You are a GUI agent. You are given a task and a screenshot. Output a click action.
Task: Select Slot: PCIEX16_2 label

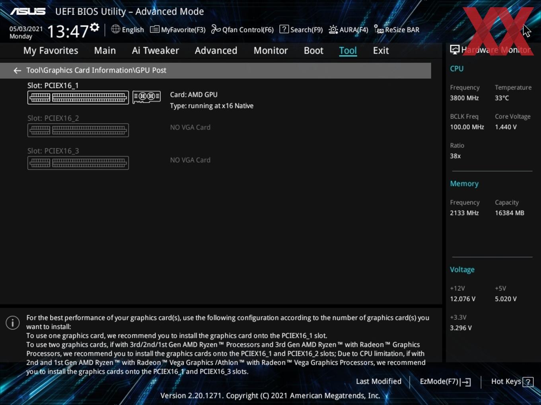(53, 118)
